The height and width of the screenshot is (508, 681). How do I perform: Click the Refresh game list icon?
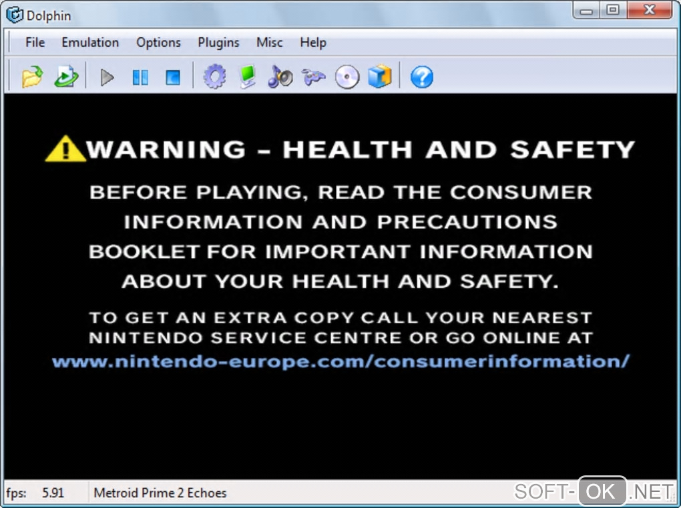coord(66,77)
